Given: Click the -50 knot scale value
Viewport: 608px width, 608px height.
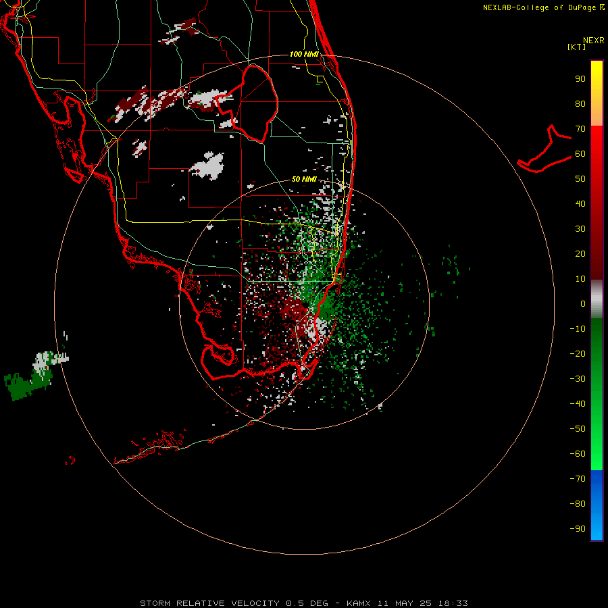Looking at the screenshot, I should coord(578,429).
